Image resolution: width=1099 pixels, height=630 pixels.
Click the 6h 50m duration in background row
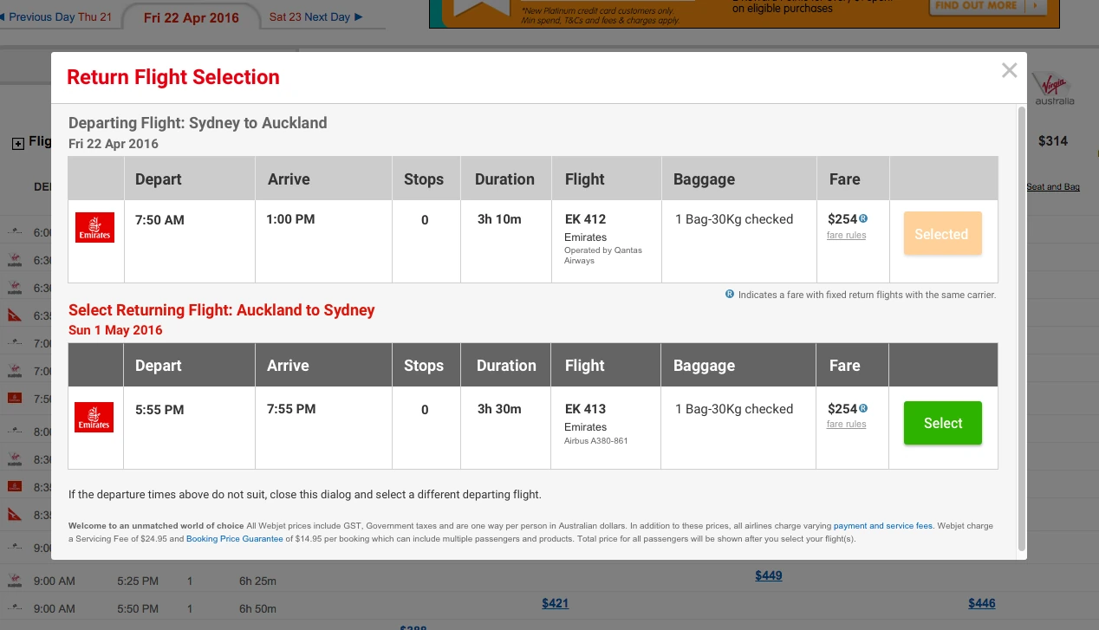[258, 608]
